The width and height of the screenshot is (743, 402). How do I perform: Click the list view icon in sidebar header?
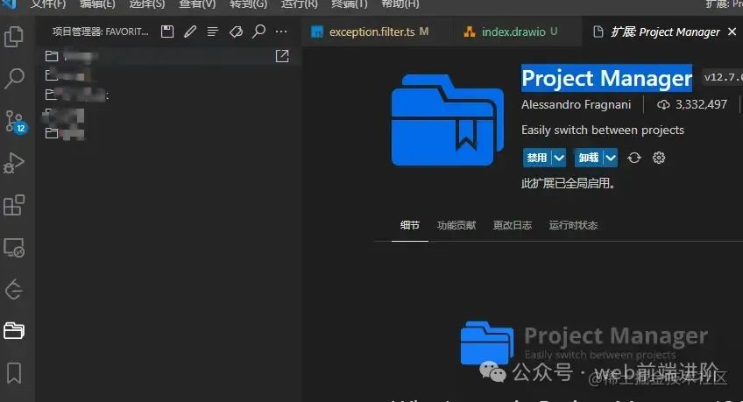(x=213, y=32)
